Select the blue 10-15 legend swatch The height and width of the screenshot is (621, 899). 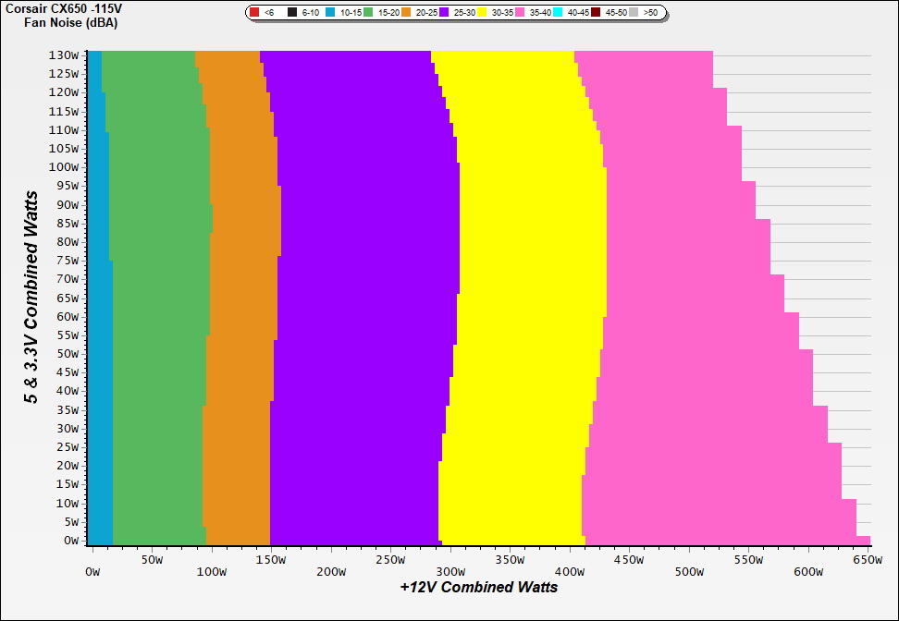(330, 13)
